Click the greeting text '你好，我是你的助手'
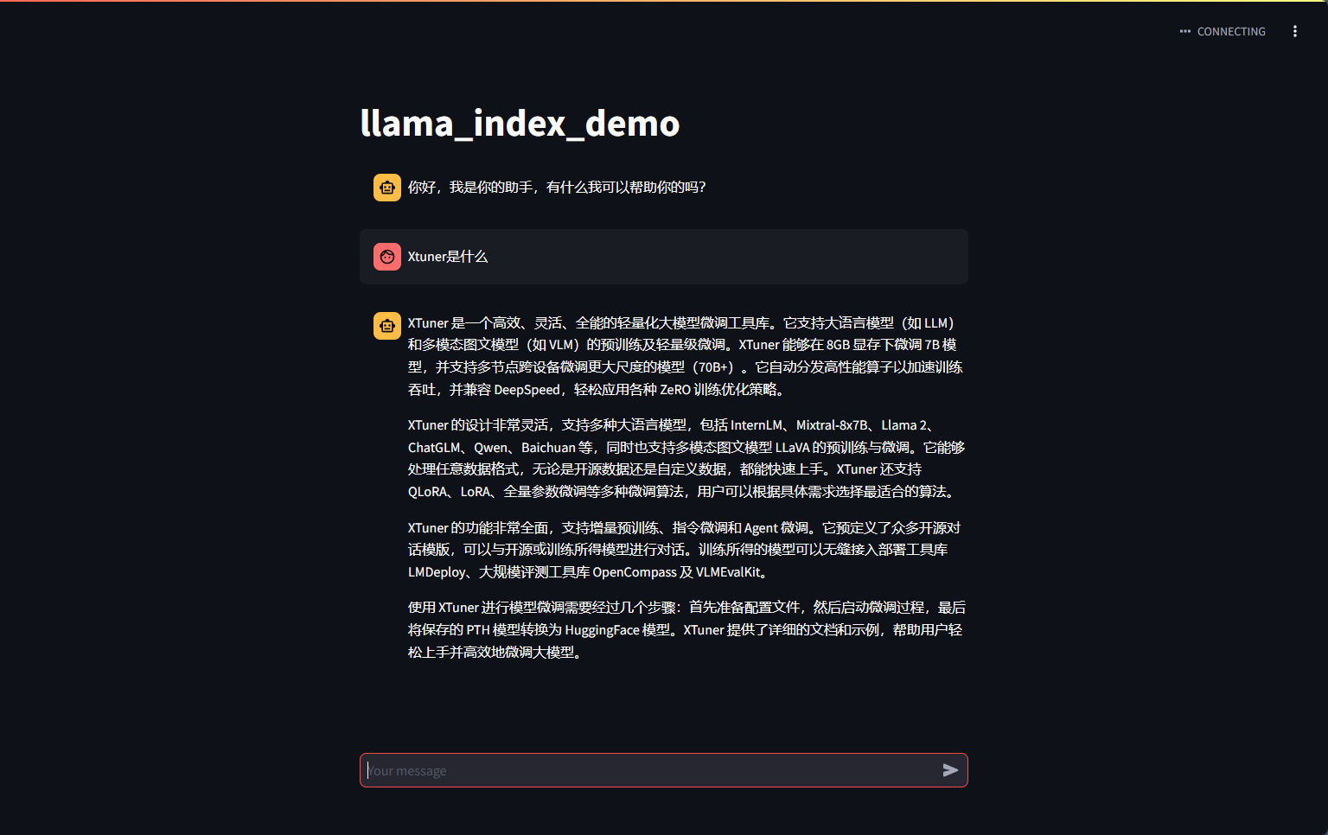 coord(470,187)
